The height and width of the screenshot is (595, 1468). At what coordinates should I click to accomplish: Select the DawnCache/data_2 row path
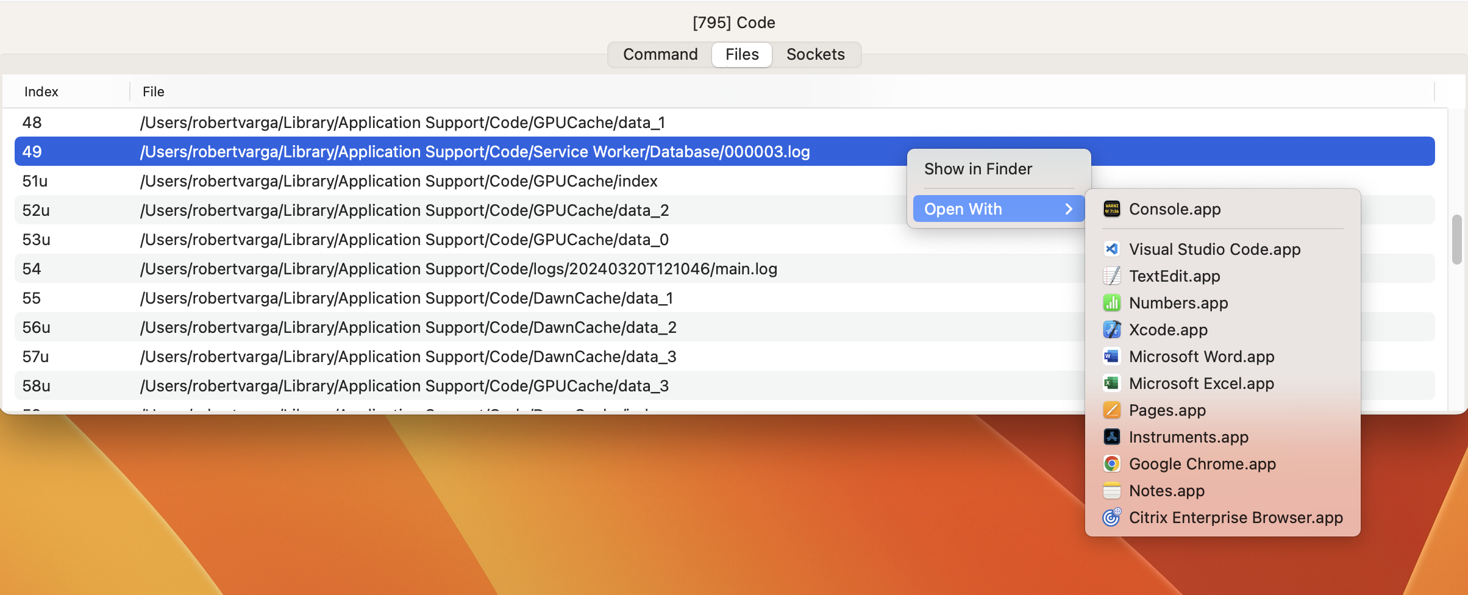(408, 327)
